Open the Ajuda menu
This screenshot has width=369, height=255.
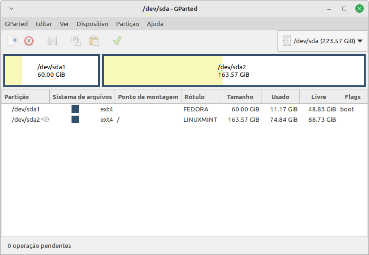click(155, 24)
